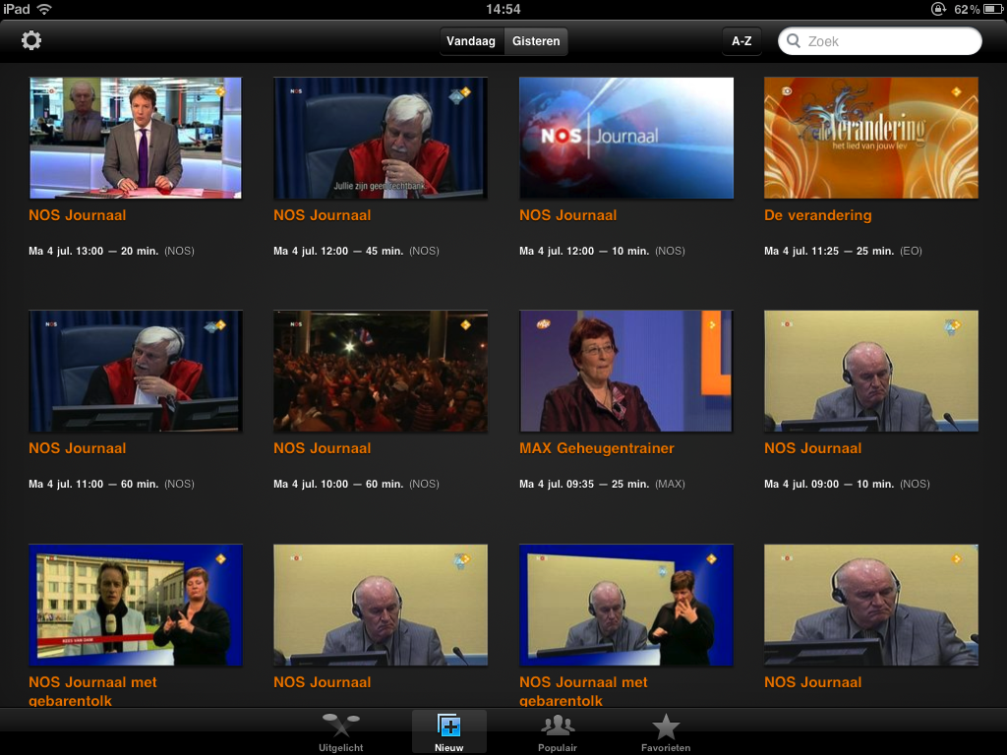Show the Favorieten tab
Viewport: 1007px width, 755px height.
coord(666,732)
